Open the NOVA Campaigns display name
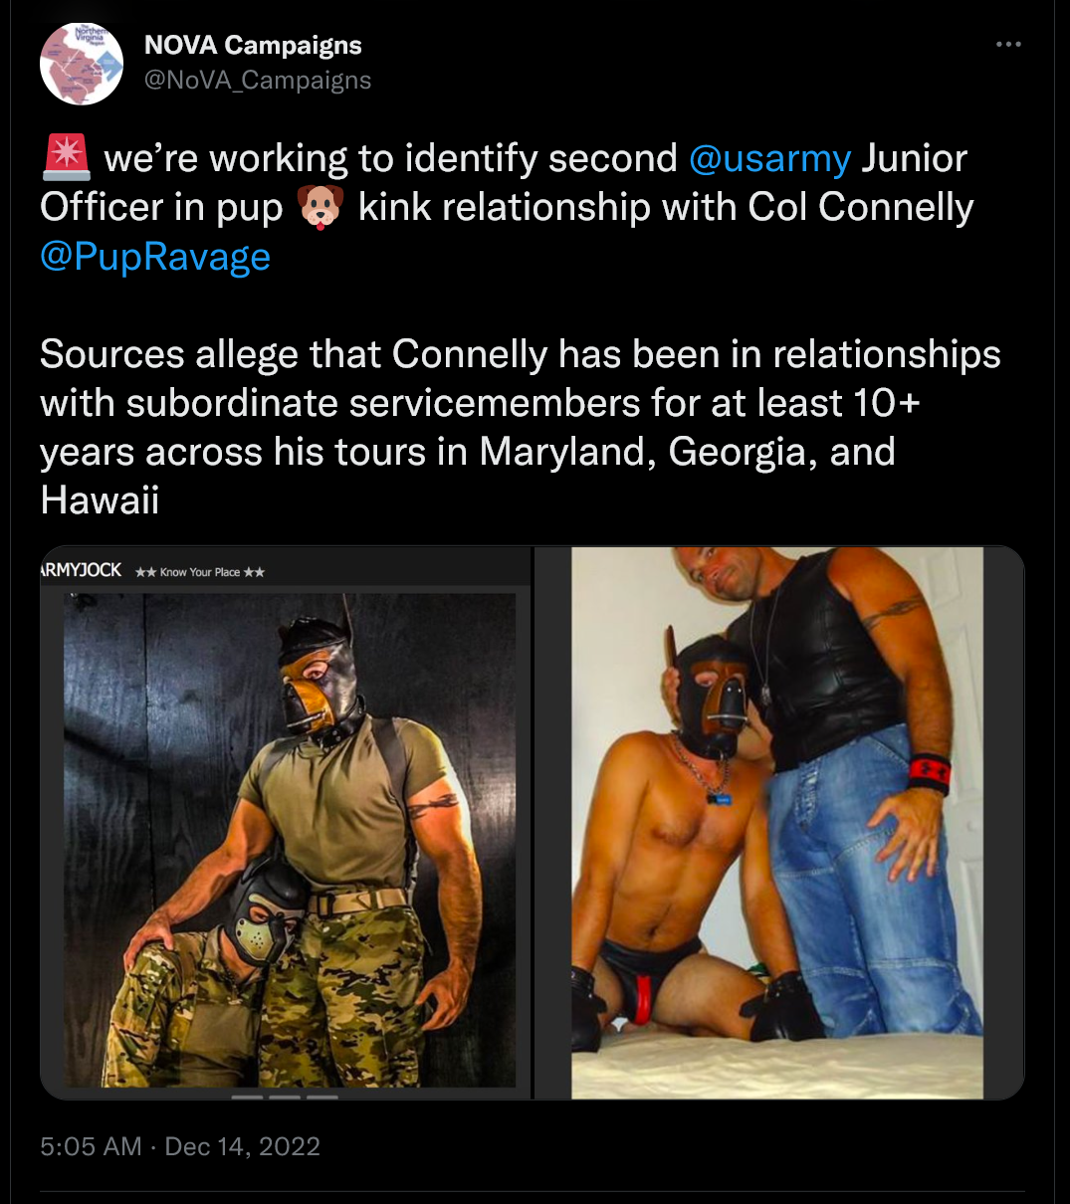The height and width of the screenshot is (1204, 1070). 253,45
